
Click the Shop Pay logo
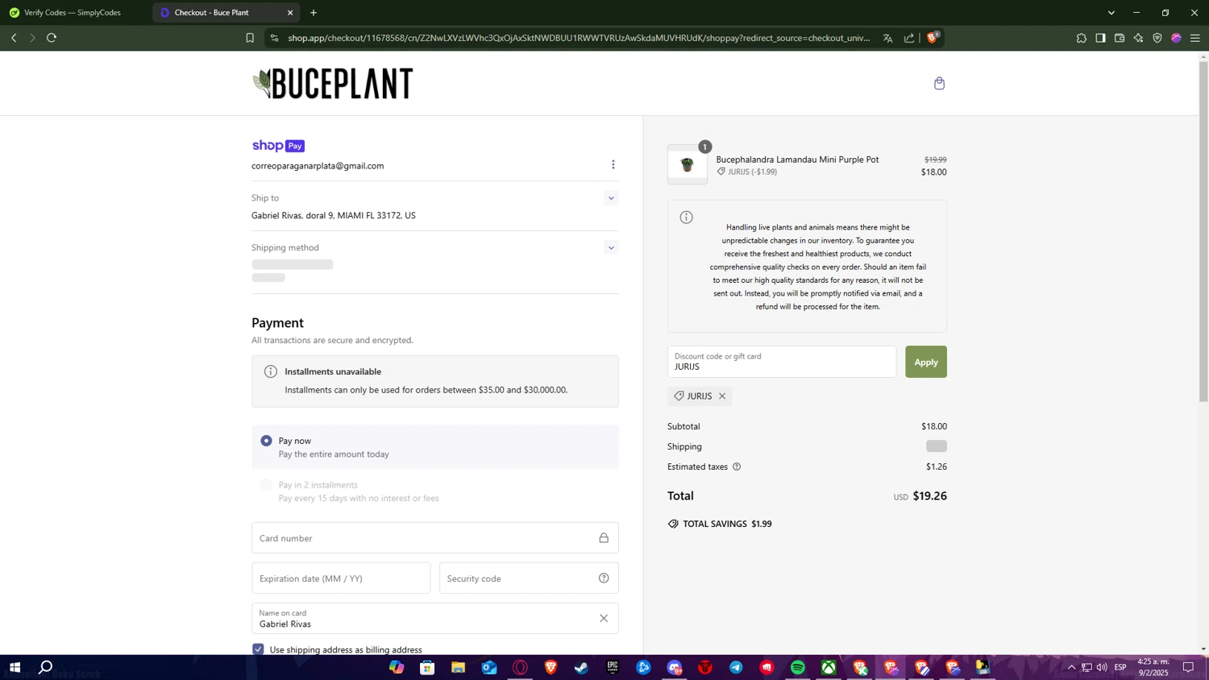coord(278,146)
